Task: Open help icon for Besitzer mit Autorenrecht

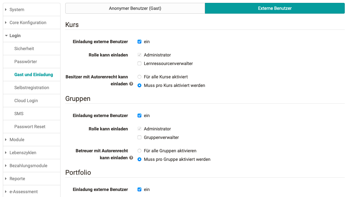Action: point(131,84)
